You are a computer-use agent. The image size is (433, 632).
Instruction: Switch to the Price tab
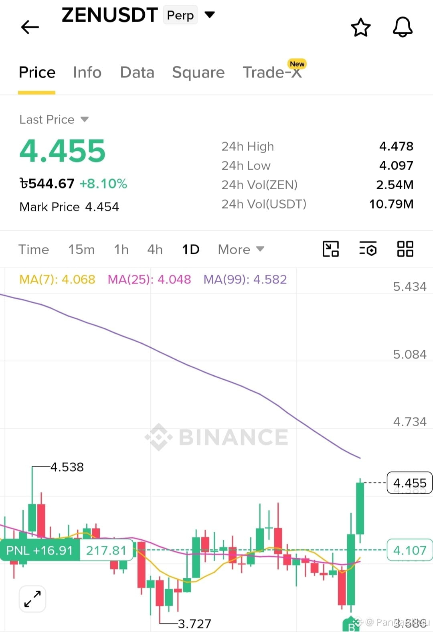[x=37, y=73]
